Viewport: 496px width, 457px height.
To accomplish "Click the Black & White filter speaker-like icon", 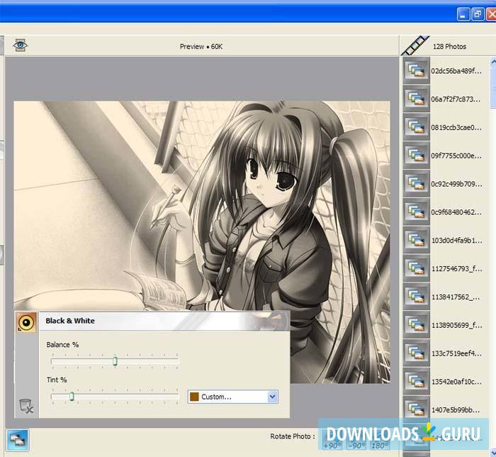I will coord(26,322).
